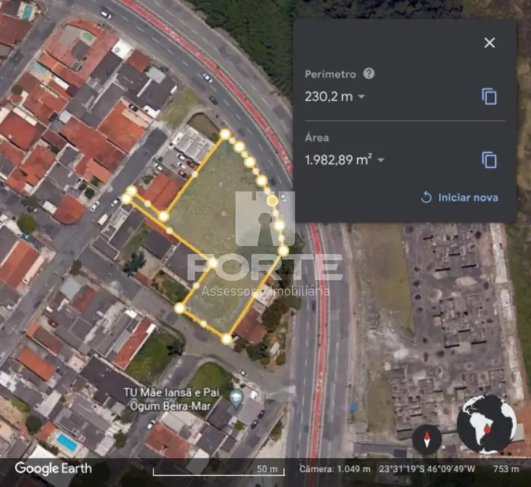
Task: Click the Câmera altitude readout
Action: pos(334,469)
